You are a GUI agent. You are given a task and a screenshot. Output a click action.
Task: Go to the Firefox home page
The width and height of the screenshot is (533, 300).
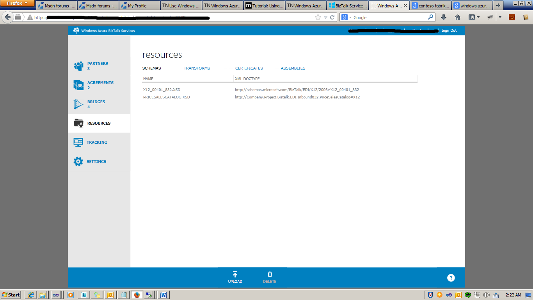(x=458, y=17)
